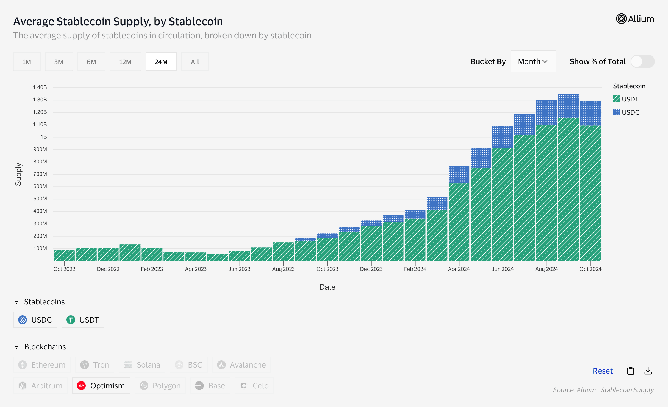Toggle the USDC stablecoin filter off
The image size is (668, 407).
(35, 320)
